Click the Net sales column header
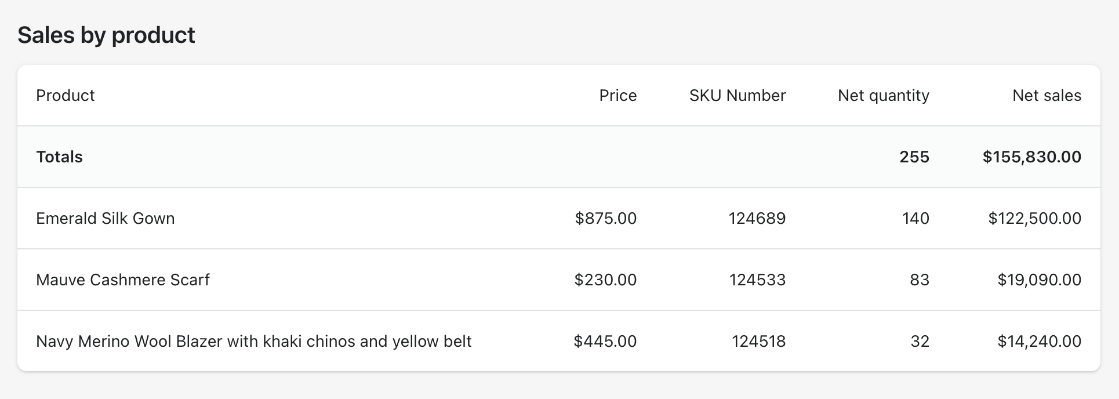The height and width of the screenshot is (399, 1119). click(x=1046, y=95)
